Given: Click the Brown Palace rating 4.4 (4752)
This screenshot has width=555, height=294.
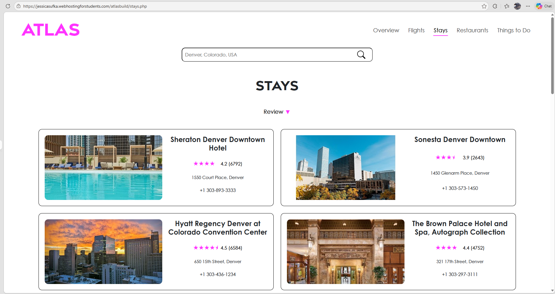Looking at the screenshot, I should [474, 248].
